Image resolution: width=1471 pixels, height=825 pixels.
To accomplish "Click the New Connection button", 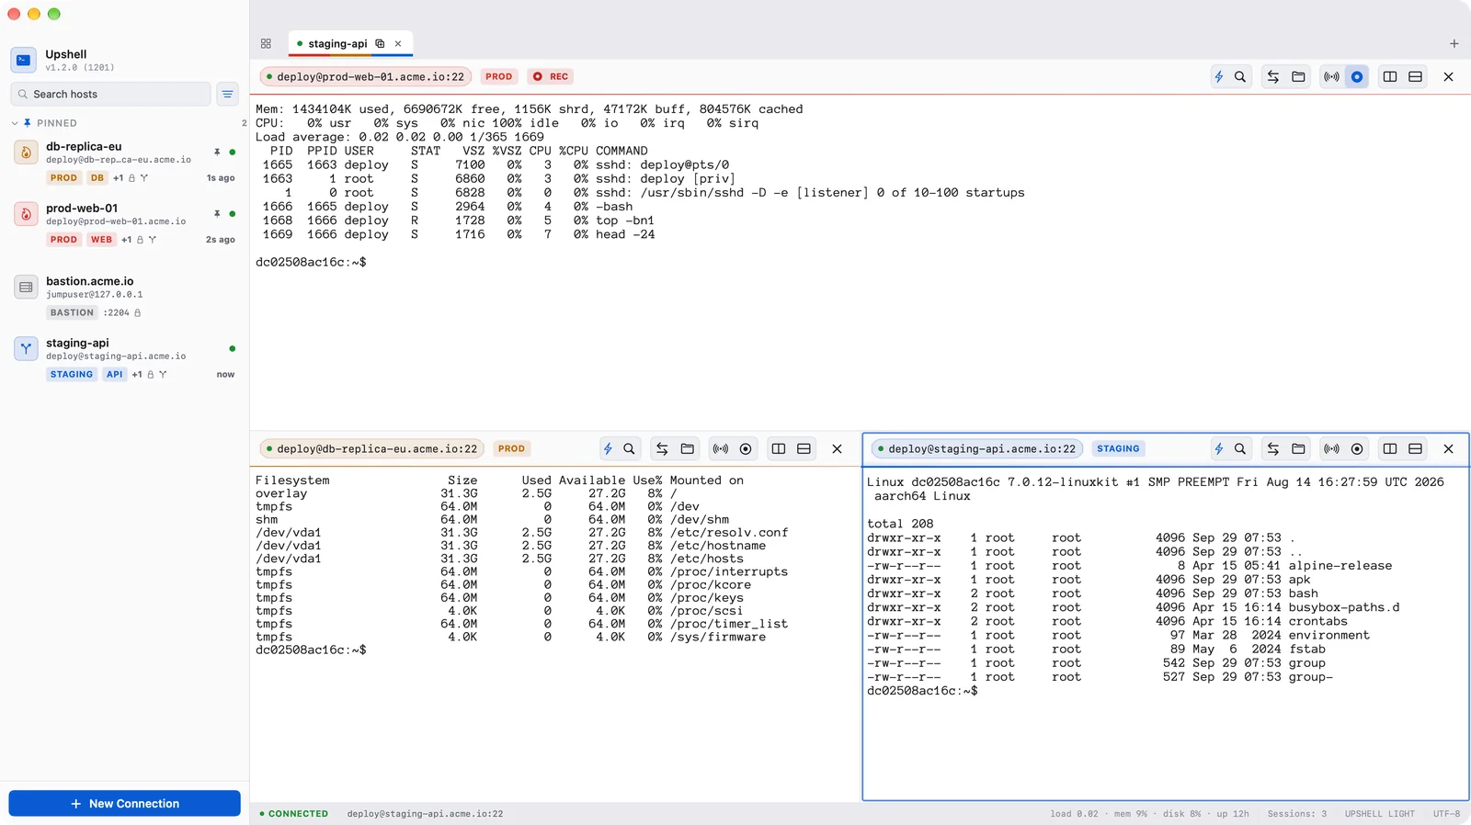I will pos(125,804).
